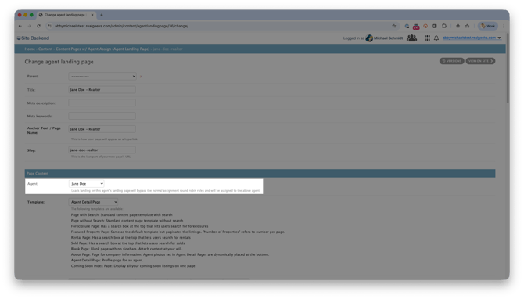Viewport: 524px width, 299px height.
Task: Click the Versions button
Action: 452,61
